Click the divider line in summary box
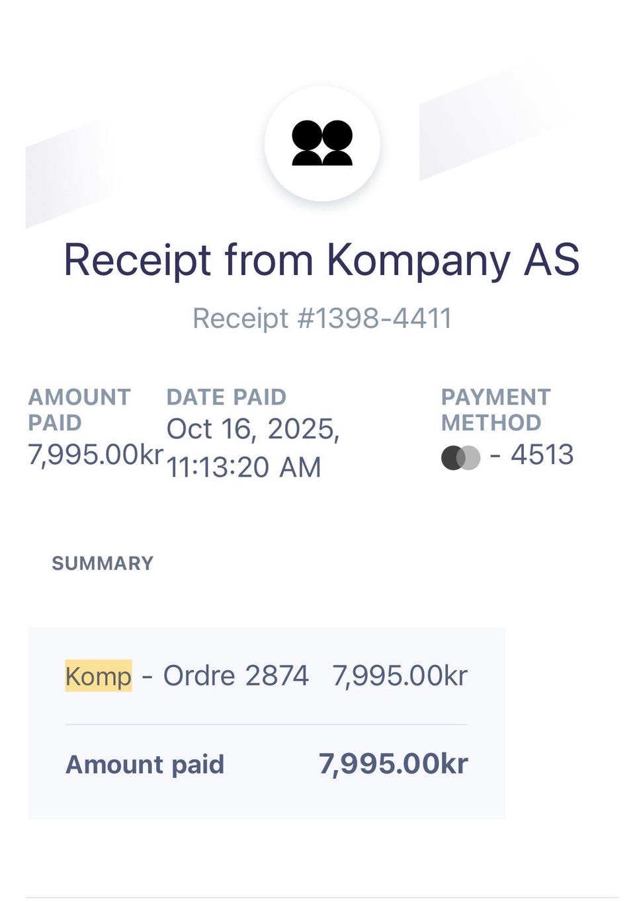635x901 pixels. click(267, 725)
